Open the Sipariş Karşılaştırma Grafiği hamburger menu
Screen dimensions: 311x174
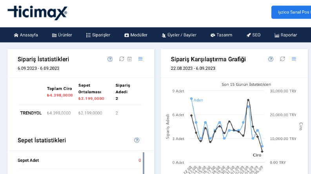click(x=294, y=59)
